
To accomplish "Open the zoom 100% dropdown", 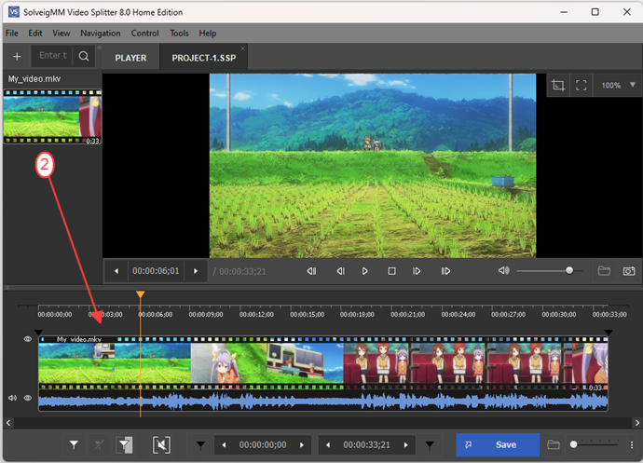I will point(618,86).
